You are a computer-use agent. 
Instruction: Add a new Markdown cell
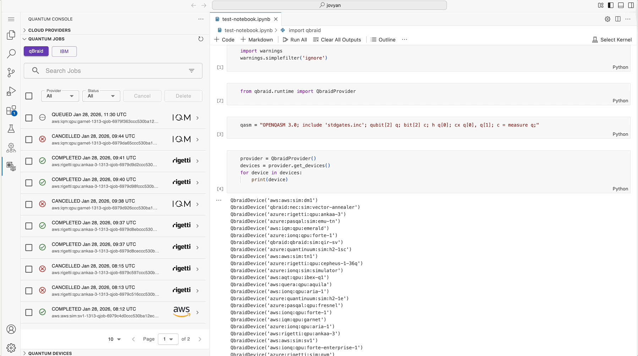click(x=257, y=40)
